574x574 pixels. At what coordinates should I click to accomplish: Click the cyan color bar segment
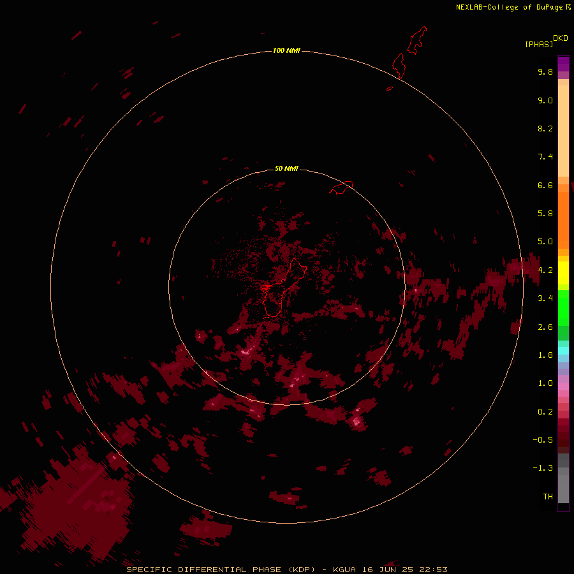[563, 351]
